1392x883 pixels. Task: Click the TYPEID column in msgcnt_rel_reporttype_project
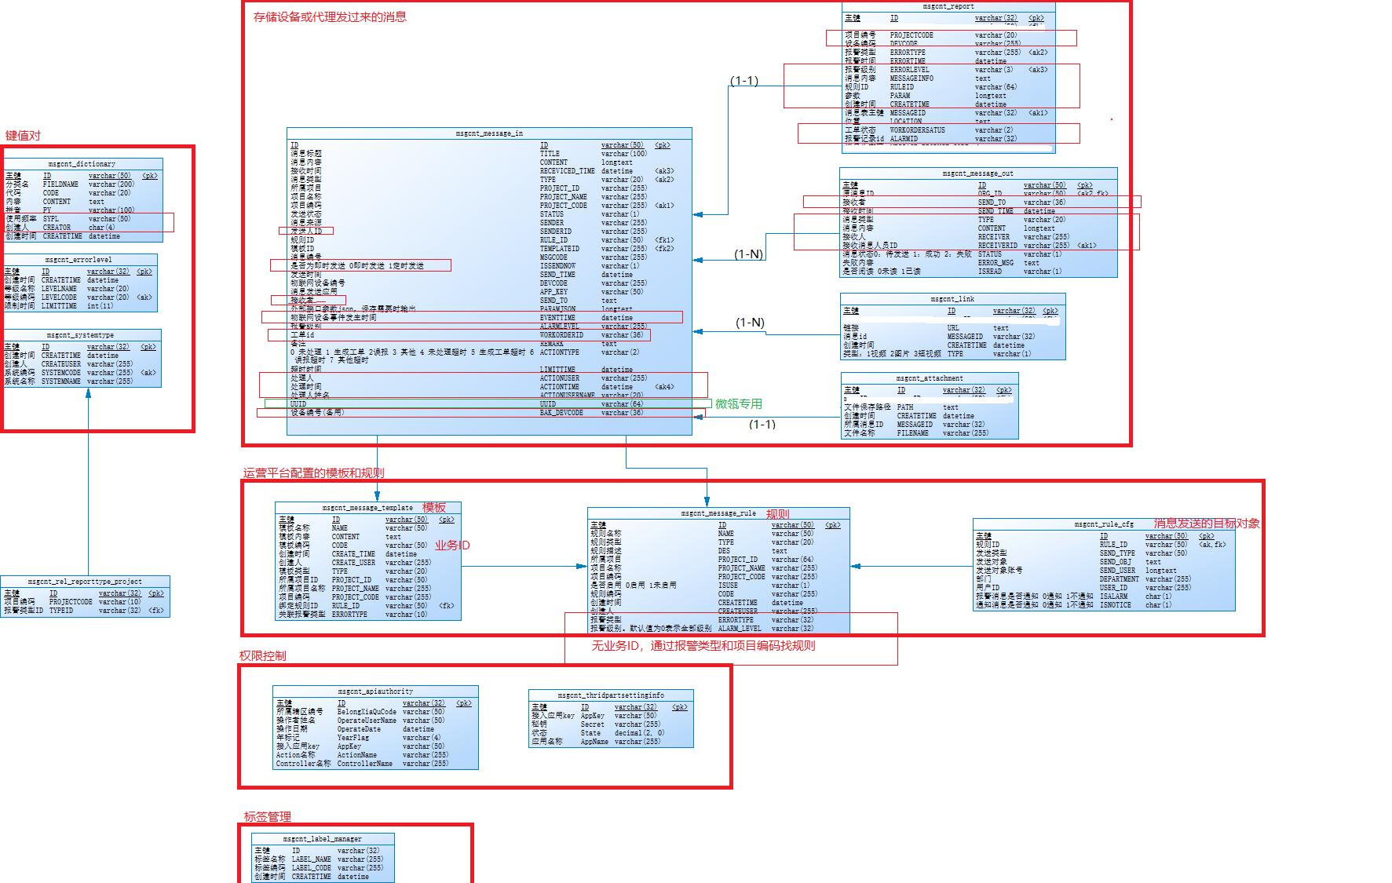click(61, 610)
